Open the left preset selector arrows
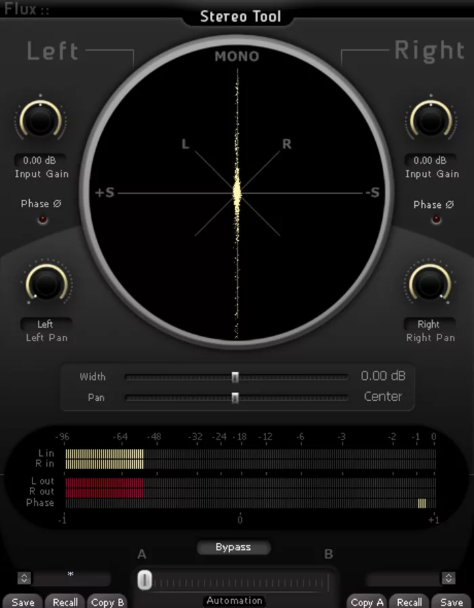The width and height of the screenshot is (474, 608). point(24,578)
